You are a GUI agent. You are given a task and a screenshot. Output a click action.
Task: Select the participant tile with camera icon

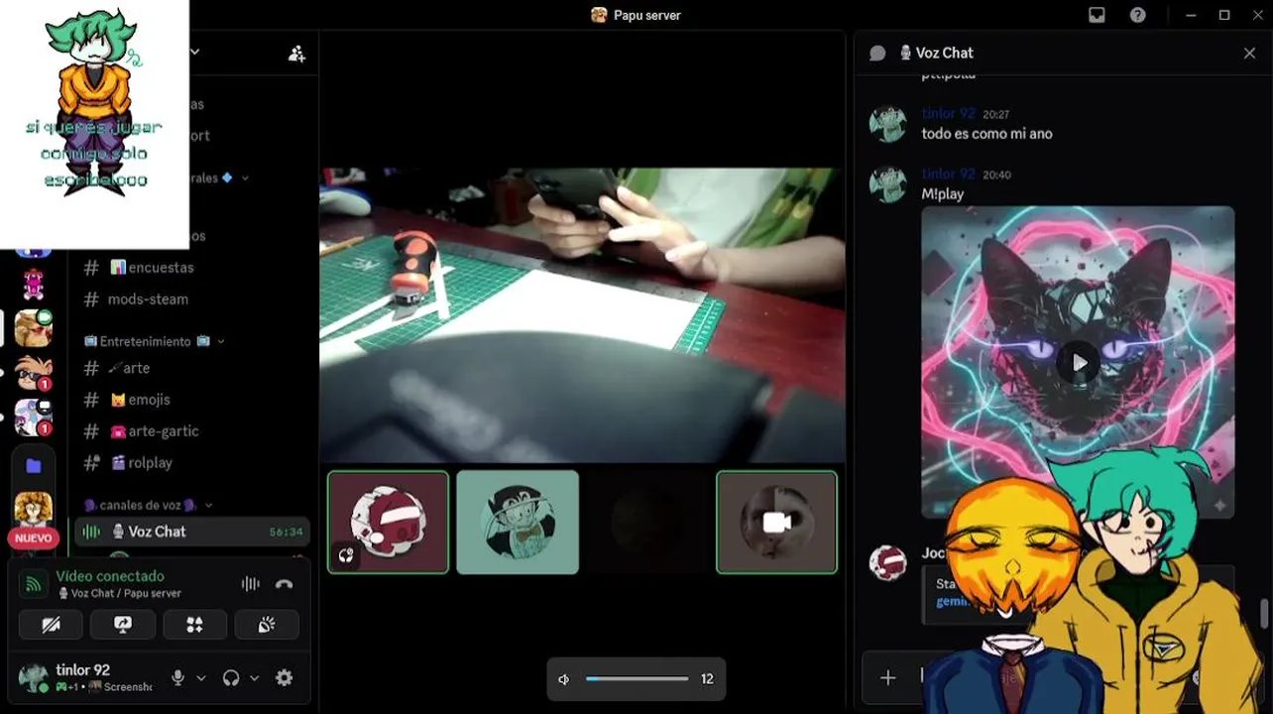pos(776,522)
